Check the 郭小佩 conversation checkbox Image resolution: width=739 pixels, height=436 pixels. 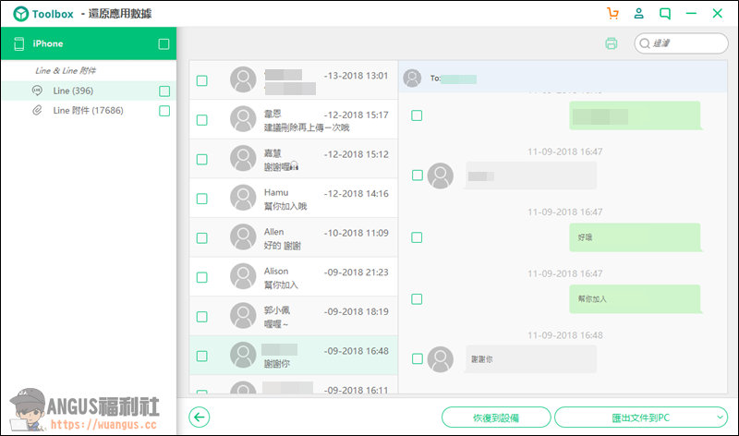[x=201, y=317]
